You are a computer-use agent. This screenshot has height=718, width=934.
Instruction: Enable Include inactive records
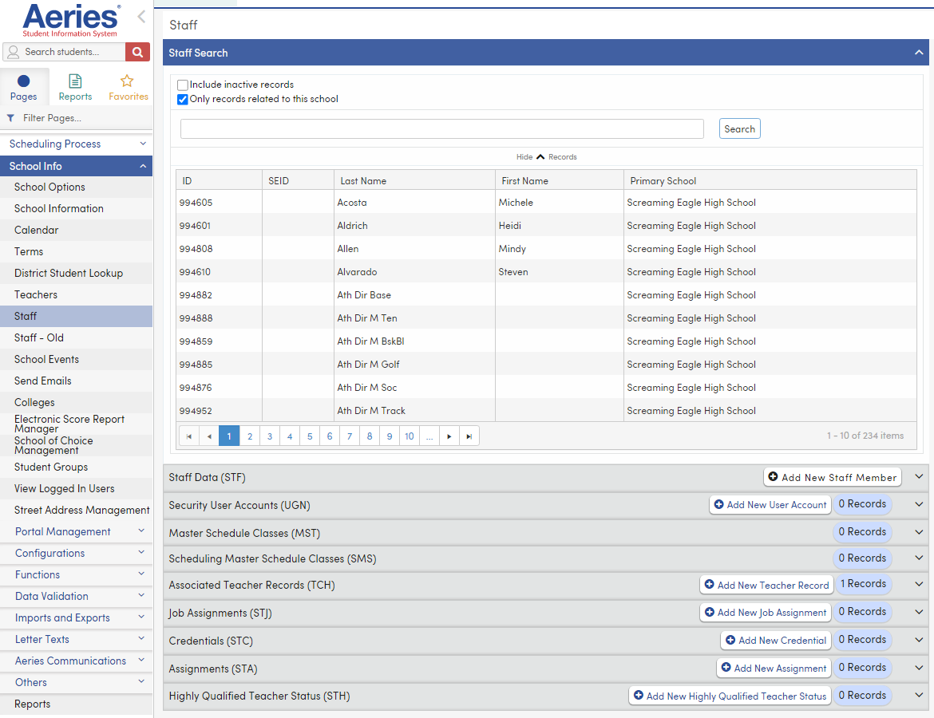tap(182, 84)
